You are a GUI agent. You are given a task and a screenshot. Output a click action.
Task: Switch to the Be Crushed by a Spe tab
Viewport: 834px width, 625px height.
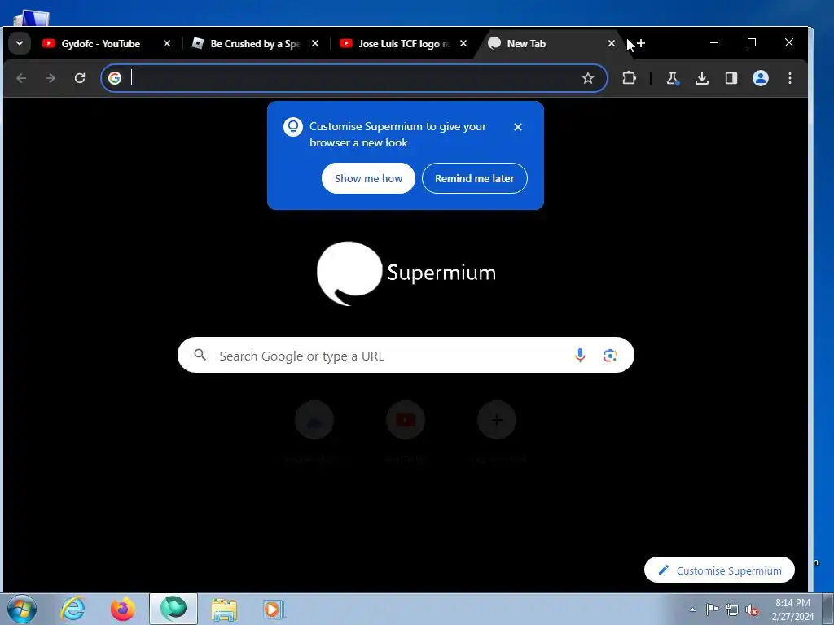click(x=256, y=44)
